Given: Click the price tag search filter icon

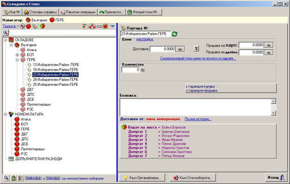Looking at the screenshot, I should [35, 27].
